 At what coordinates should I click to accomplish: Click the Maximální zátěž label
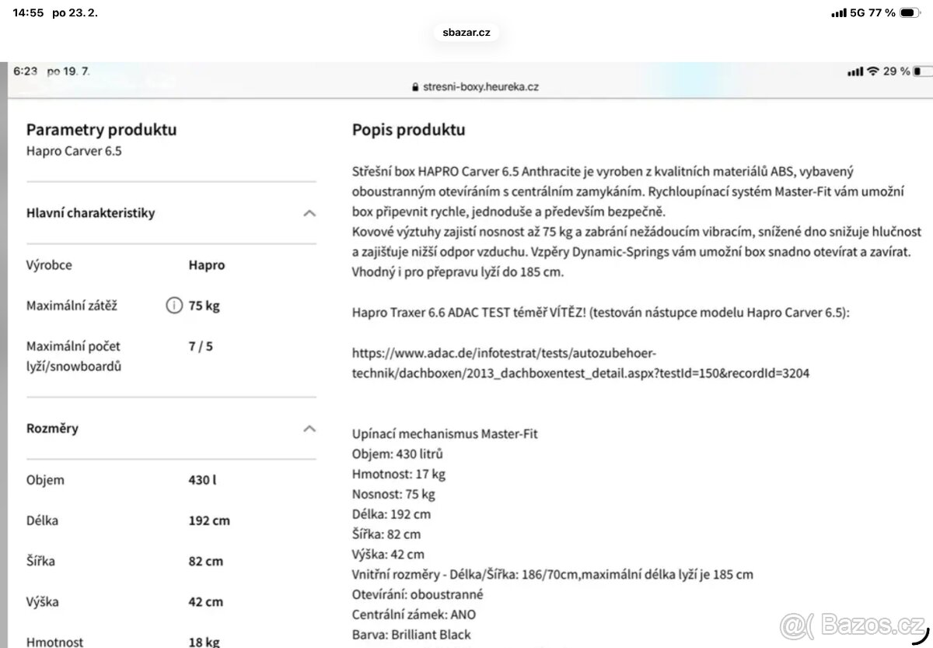pos(72,306)
